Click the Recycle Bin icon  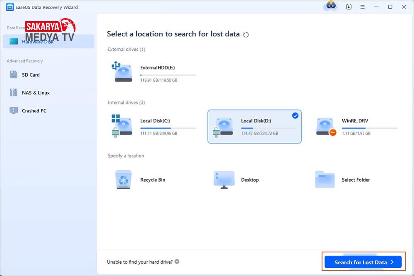[x=123, y=180]
